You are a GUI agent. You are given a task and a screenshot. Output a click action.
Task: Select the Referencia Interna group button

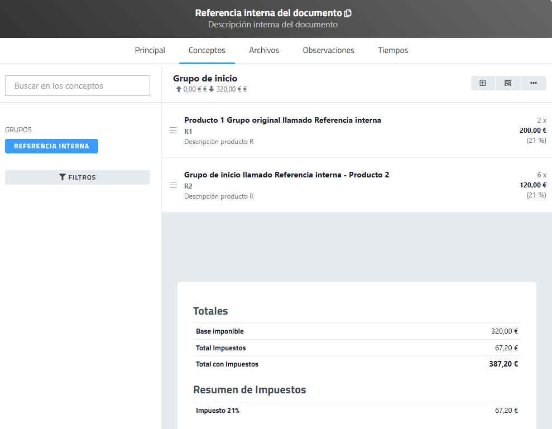coord(51,146)
